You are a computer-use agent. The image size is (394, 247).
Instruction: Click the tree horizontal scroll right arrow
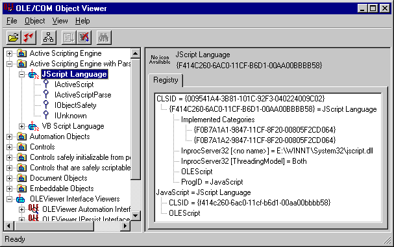coord(125,226)
